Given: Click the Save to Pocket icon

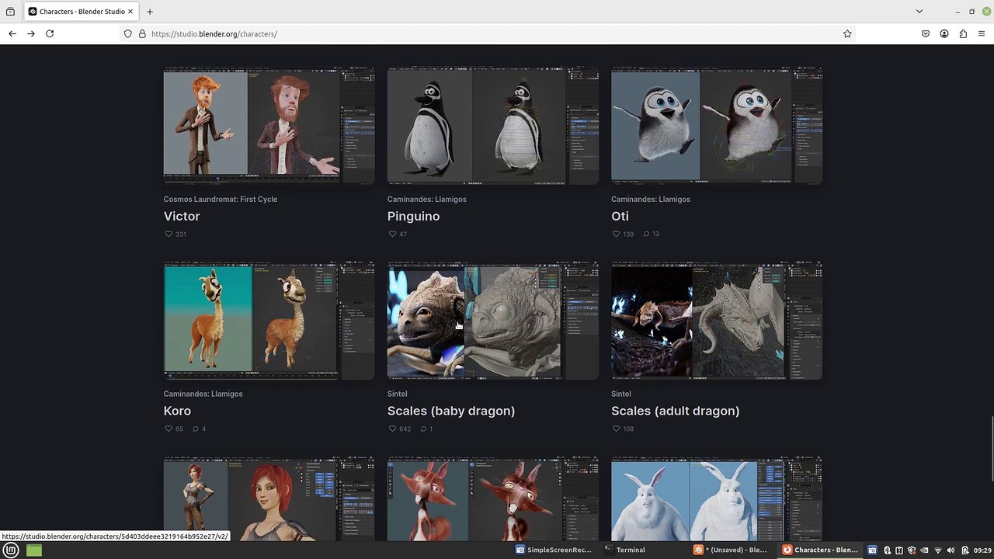Looking at the screenshot, I should click(926, 34).
